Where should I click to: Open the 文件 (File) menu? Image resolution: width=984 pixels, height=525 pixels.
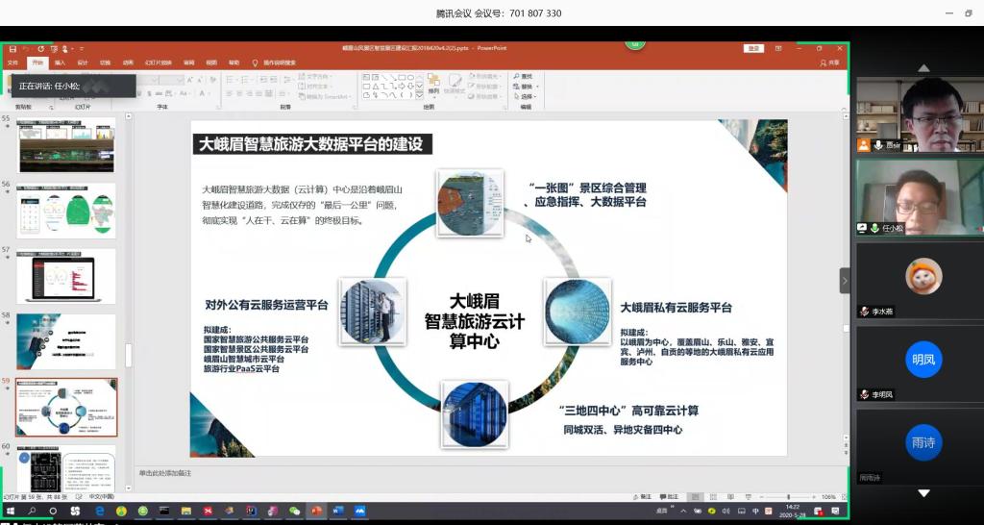pos(12,62)
